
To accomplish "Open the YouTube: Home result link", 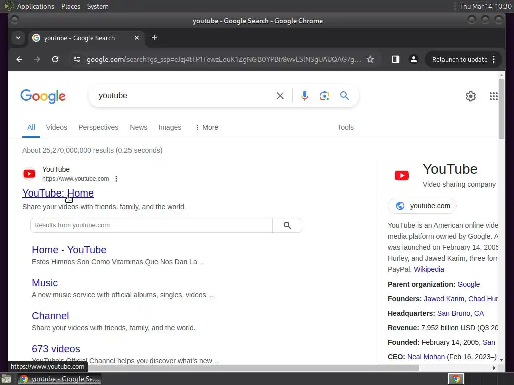I will click(58, 193).
